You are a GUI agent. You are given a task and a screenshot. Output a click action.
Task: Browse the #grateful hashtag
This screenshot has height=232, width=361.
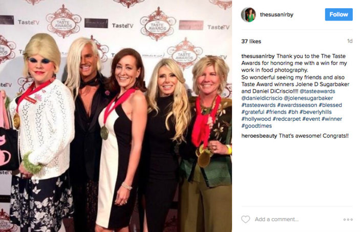(x=253, y=112)
